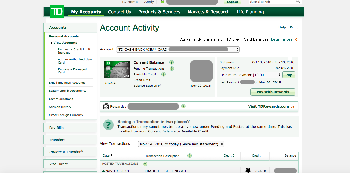
Task: Open Small Business Accounts
Action: [x=67, y=83]
